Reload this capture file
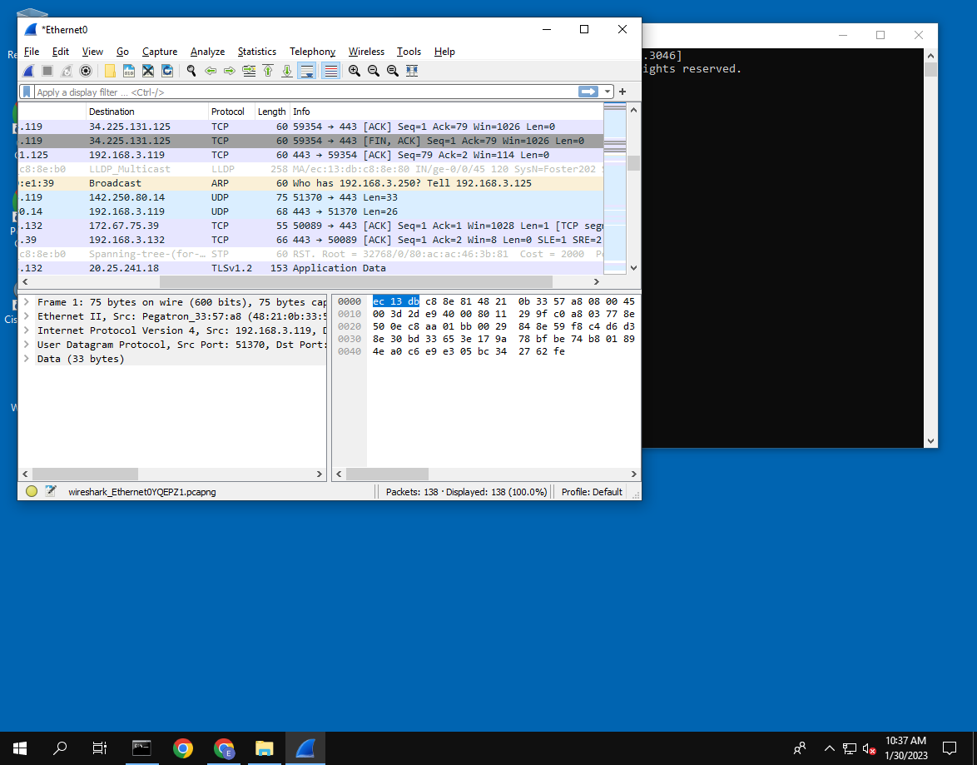 tap(167, 71)
